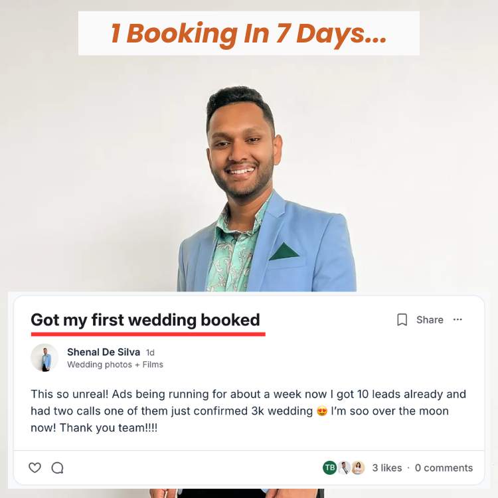498x498 pixels.
Task: Click the green TB liker avatar
Action: pyautogui.click(x=329, y=467)
